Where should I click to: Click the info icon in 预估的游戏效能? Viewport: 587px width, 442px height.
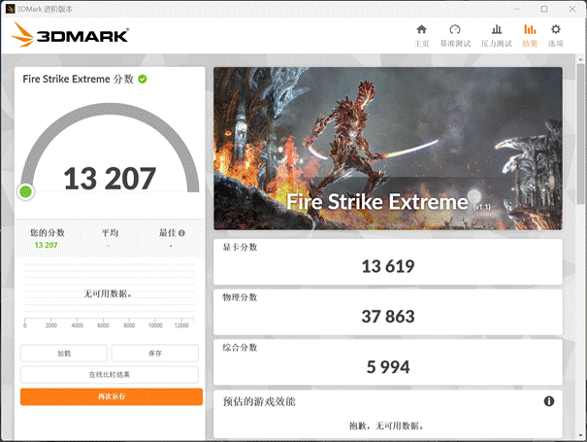click(x=548, y=401)
